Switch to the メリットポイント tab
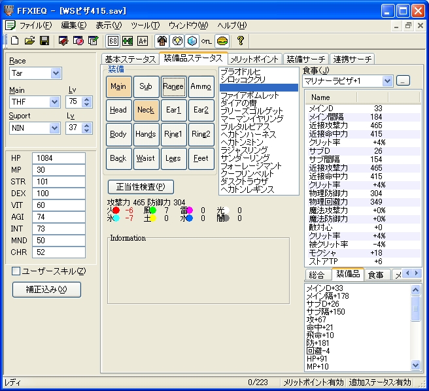The image size is (429, 391). pyautogui.click(x=254, y=59)
